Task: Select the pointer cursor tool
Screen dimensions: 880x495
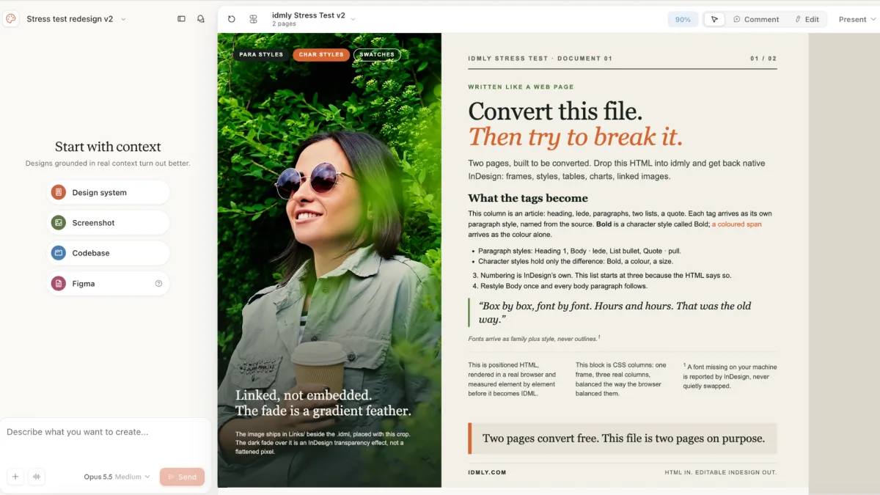Action: [714, 19]
